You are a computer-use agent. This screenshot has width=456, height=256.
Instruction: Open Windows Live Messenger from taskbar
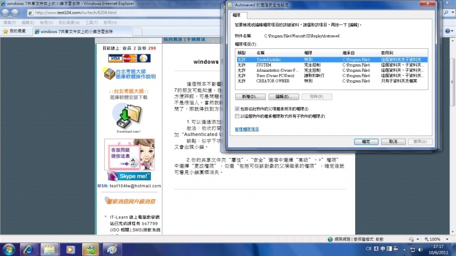[x=91, y=250]
